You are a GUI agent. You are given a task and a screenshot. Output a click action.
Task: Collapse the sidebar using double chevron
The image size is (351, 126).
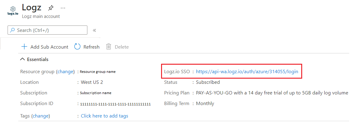94,30
